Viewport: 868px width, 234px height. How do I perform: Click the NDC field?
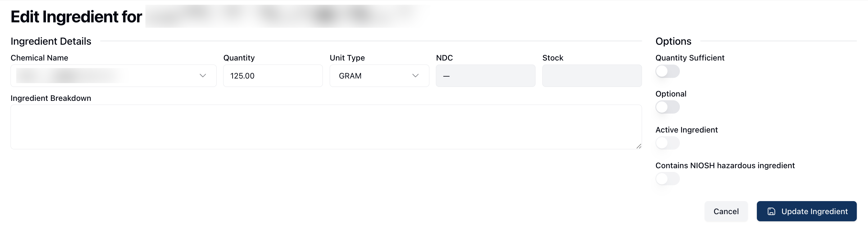(x=485, y=76)
